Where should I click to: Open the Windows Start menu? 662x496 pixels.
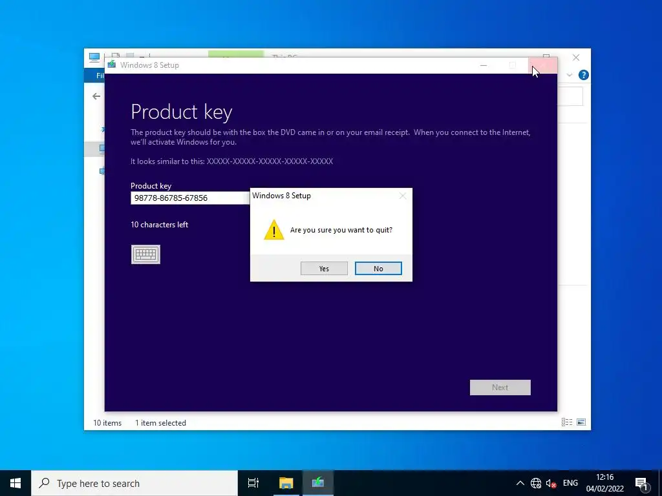[16, 483]
